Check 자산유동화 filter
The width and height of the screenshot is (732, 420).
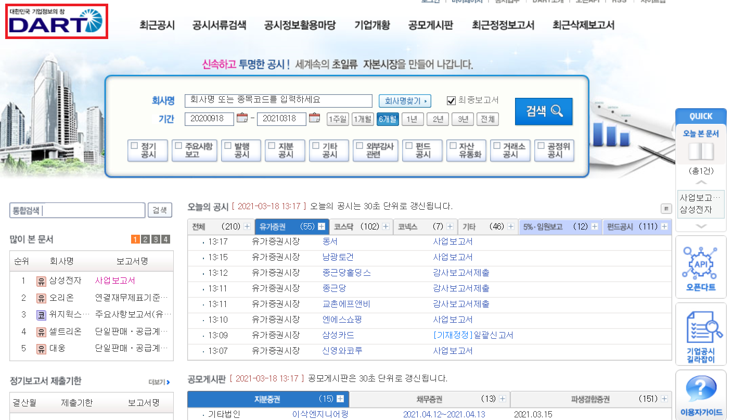coord(453,146)
